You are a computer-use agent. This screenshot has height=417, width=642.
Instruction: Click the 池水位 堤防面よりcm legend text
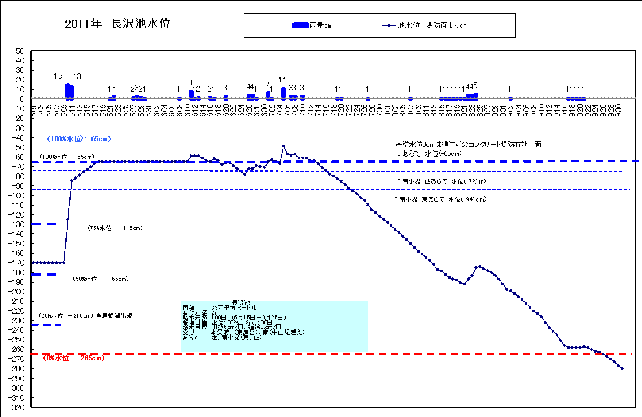pos(432,25)
